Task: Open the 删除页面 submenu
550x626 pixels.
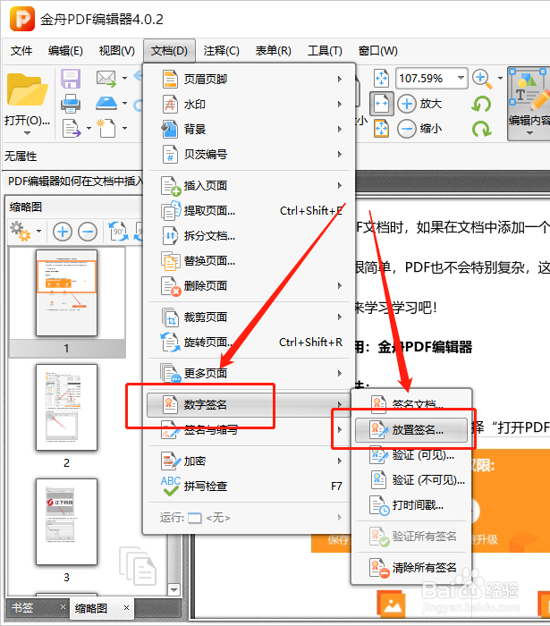Action: pyautogui.click(x=250, y=285)
